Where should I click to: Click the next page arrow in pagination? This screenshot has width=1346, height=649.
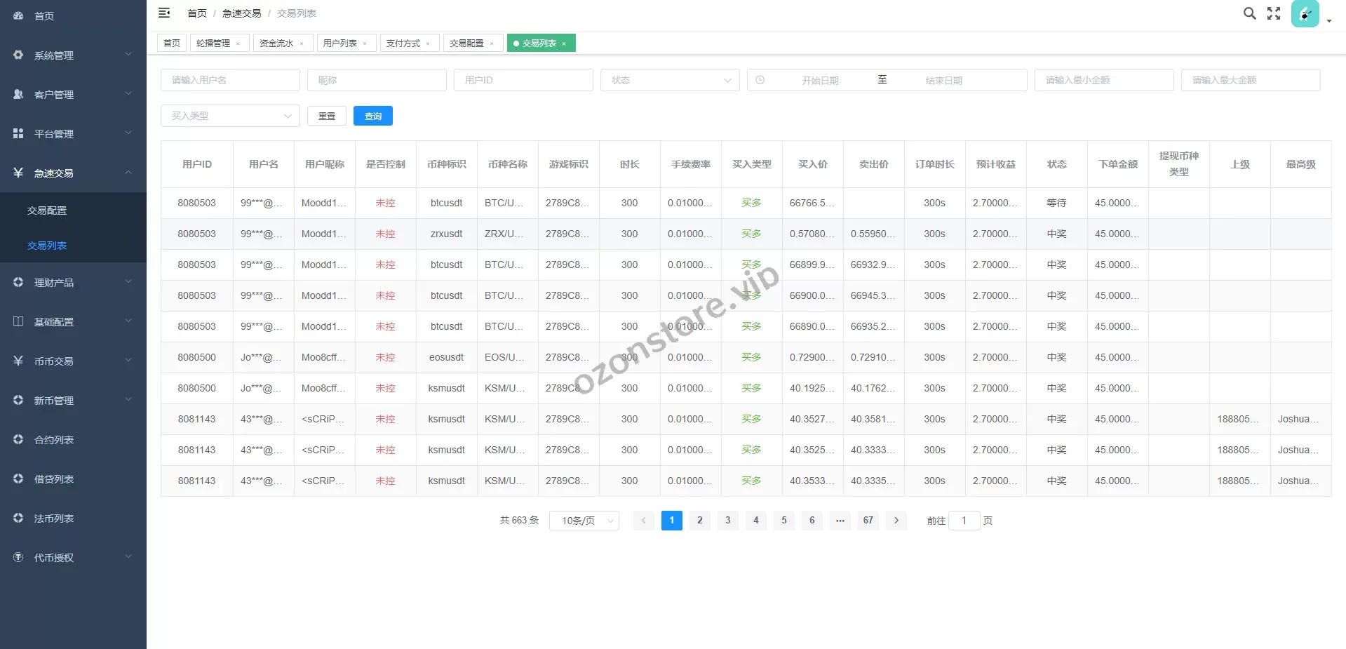pos(896,520)
